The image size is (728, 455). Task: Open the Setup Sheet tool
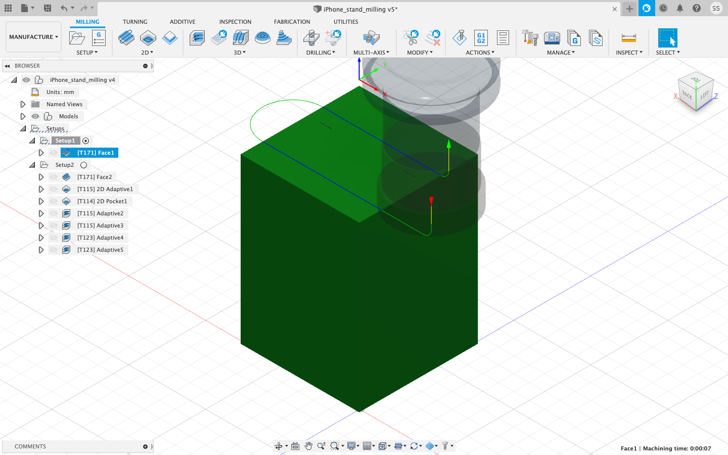click(503, 38)
